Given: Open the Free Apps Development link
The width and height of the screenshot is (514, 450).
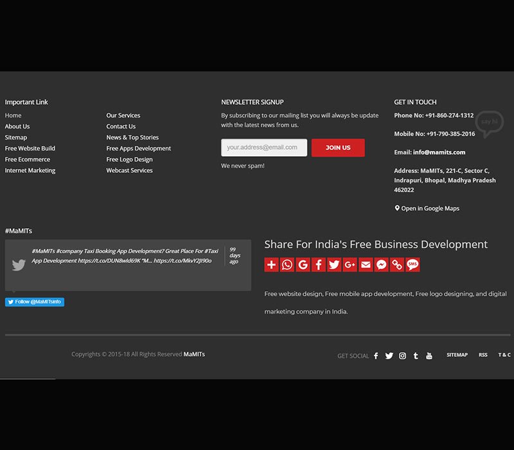Looking at the screenshot, I should [139, 148].
